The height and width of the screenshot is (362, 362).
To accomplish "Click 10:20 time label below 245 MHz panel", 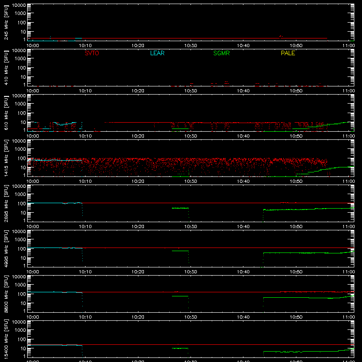I will [x=138, y=46].
